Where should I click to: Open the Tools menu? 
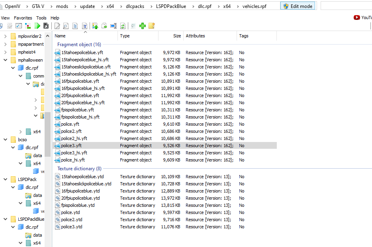click(x=41, y=18)
